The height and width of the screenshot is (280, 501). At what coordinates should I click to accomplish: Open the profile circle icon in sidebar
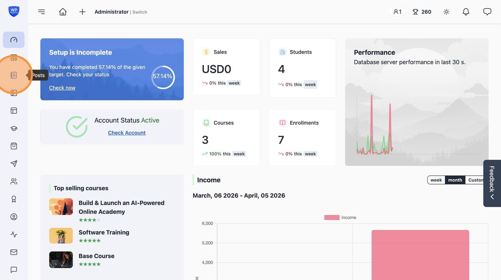click(14, 217)
